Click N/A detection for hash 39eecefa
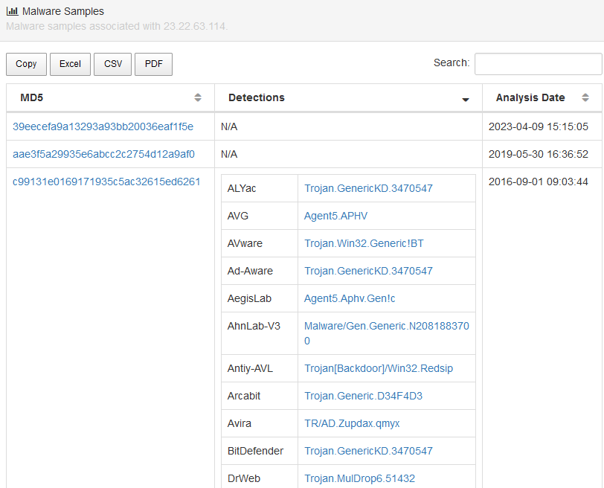 click(x=229, y=126)
